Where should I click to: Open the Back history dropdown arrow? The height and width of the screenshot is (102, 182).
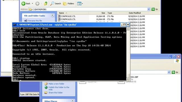pos(32,4)
